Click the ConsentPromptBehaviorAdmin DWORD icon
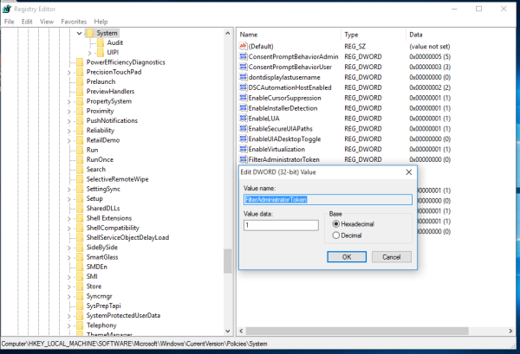This screenshot has height=354, width=520. point(243,56)
